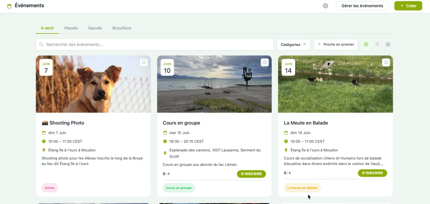Click clock icon on La Meute en Balade card
The height and width of the screenshot is (204, 430).
(286, 141)
